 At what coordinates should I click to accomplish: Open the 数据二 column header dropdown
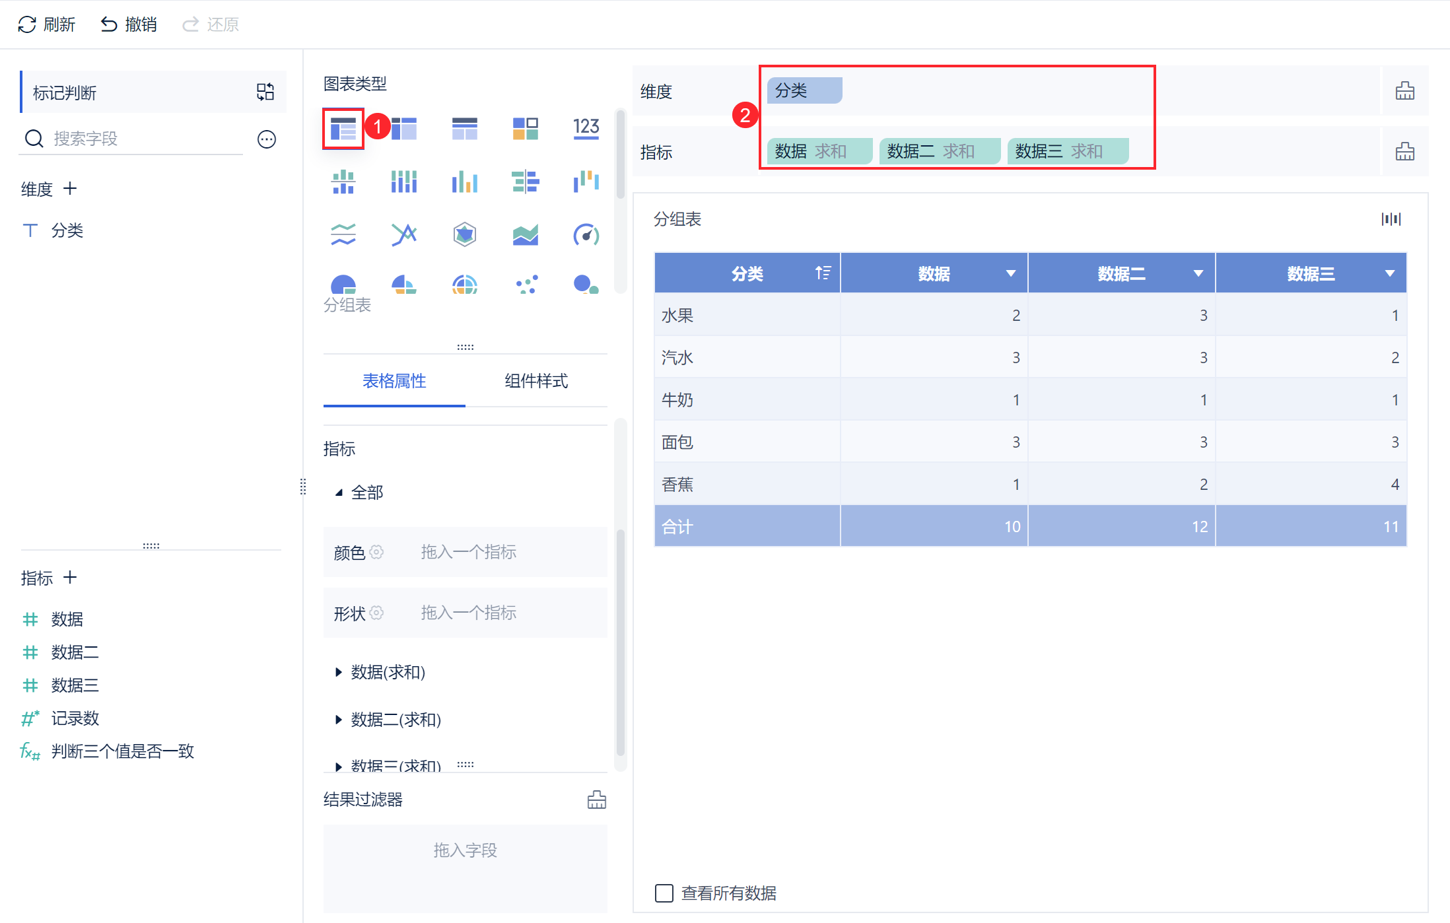tap(1198, 273)
